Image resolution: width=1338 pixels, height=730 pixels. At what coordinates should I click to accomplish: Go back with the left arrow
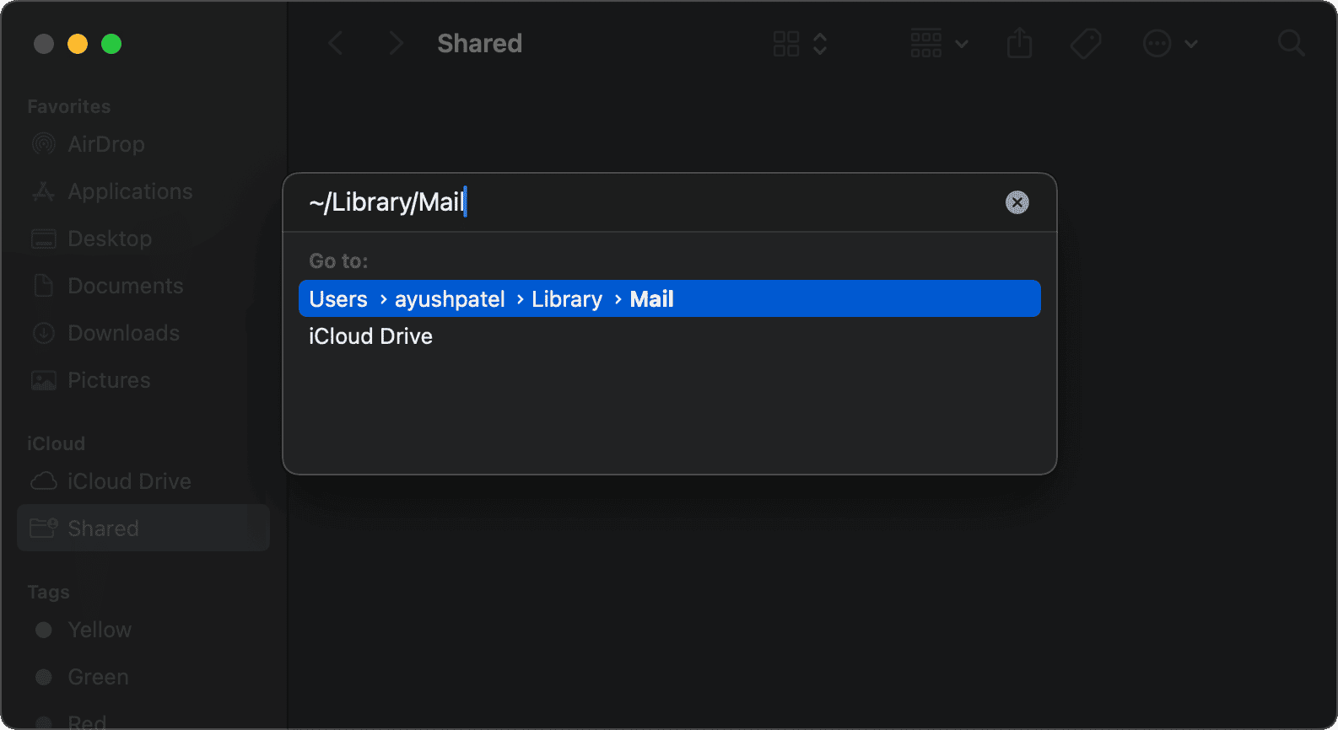tap(336, 43)
